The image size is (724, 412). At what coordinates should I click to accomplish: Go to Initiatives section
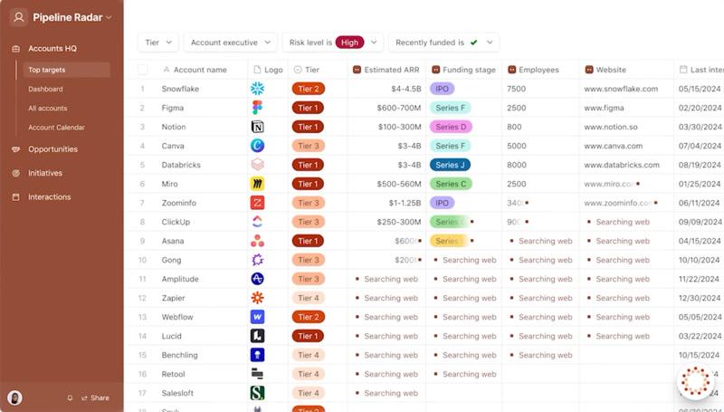(x=44, y=173)
